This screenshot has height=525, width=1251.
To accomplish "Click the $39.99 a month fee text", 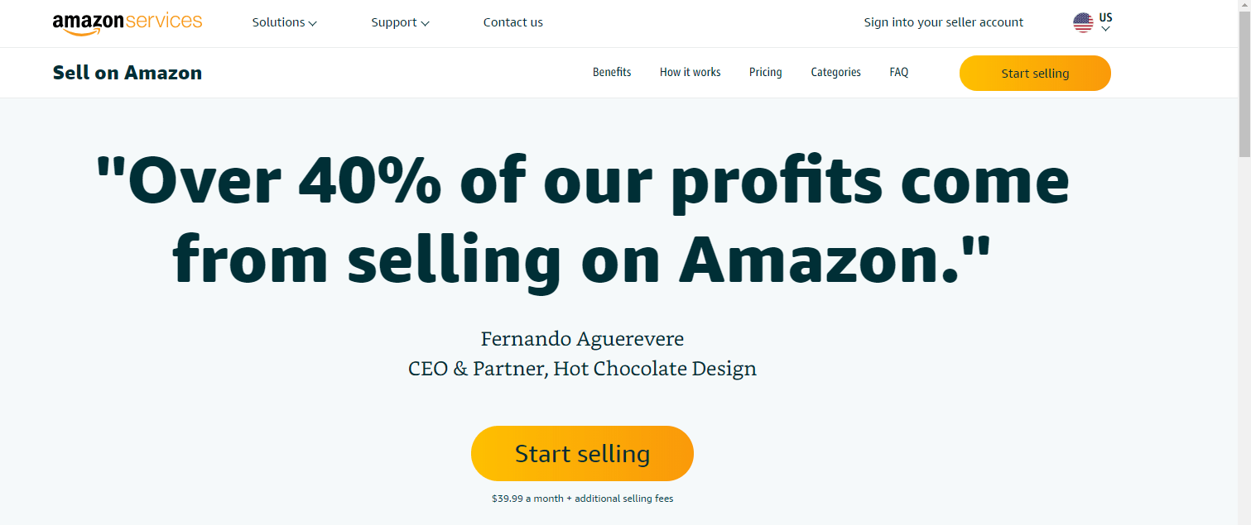I will 582,498.
